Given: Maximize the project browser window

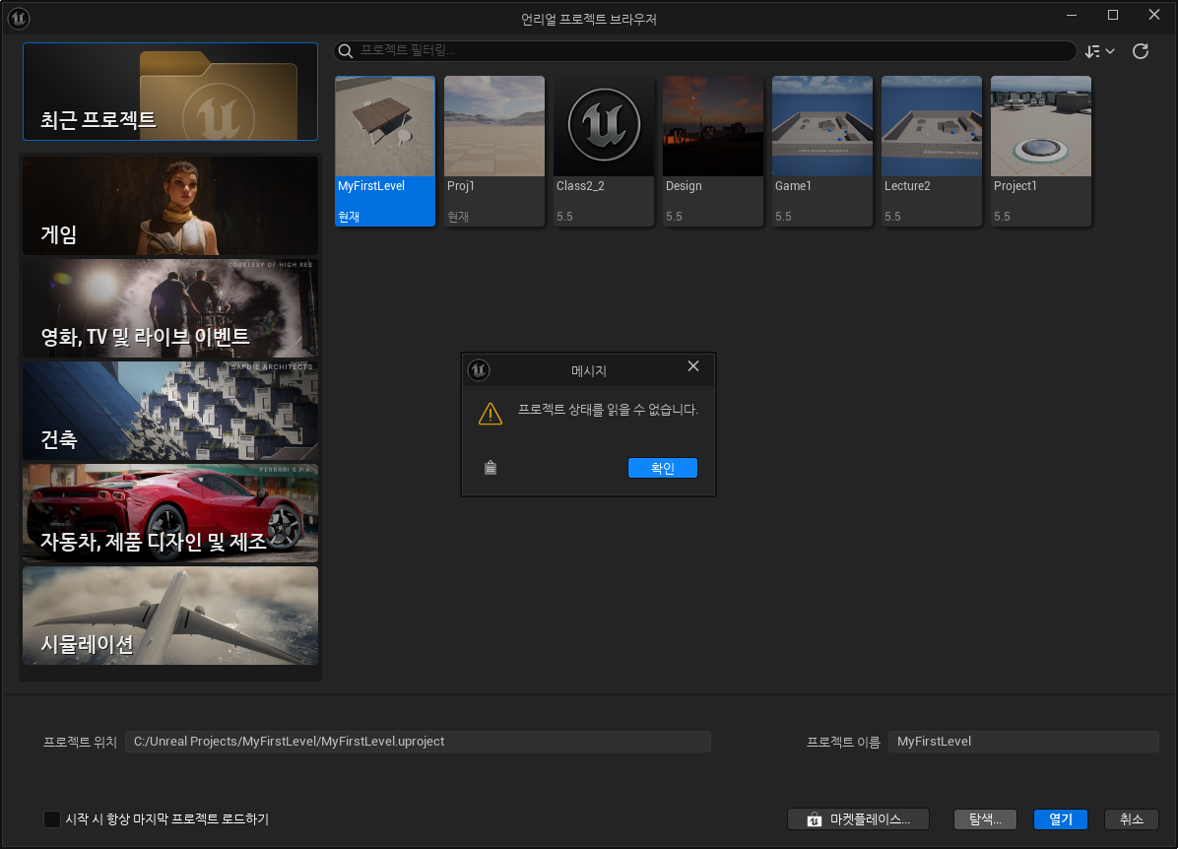Looking at the screenshot, I should (x=1113, y=15).
